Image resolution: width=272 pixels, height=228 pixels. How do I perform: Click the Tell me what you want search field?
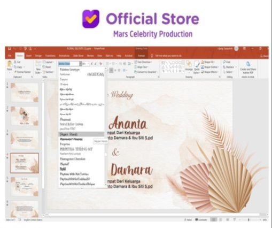[168, 56]
